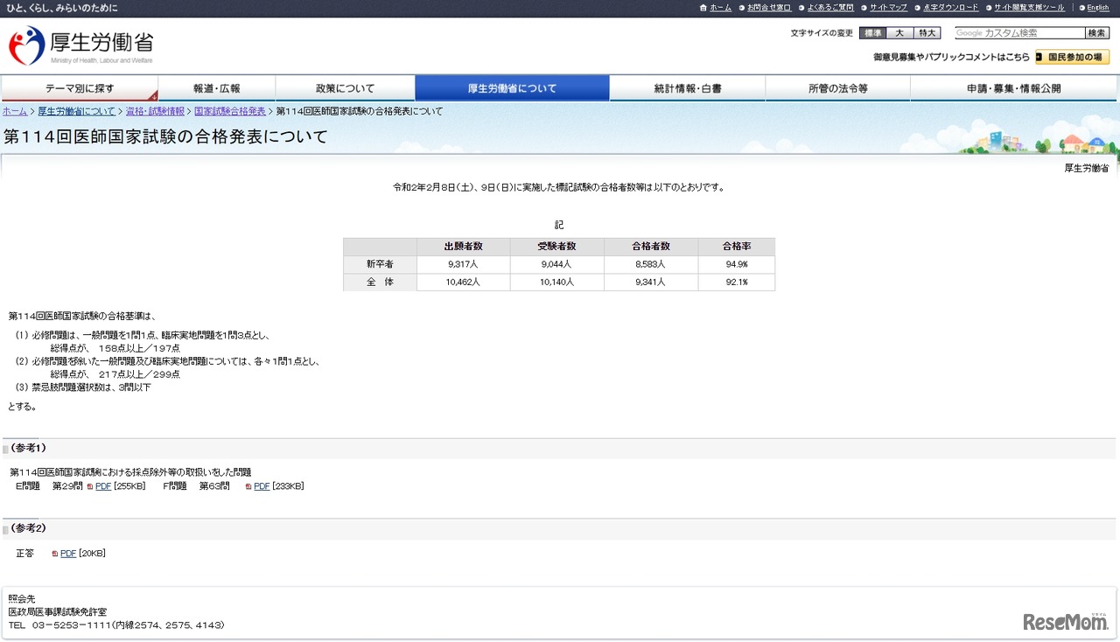The height and width of the screenshot is (642, 1120).
Task: Click the Google カスタム検索 input field
Action: (x=1019, y=32)
